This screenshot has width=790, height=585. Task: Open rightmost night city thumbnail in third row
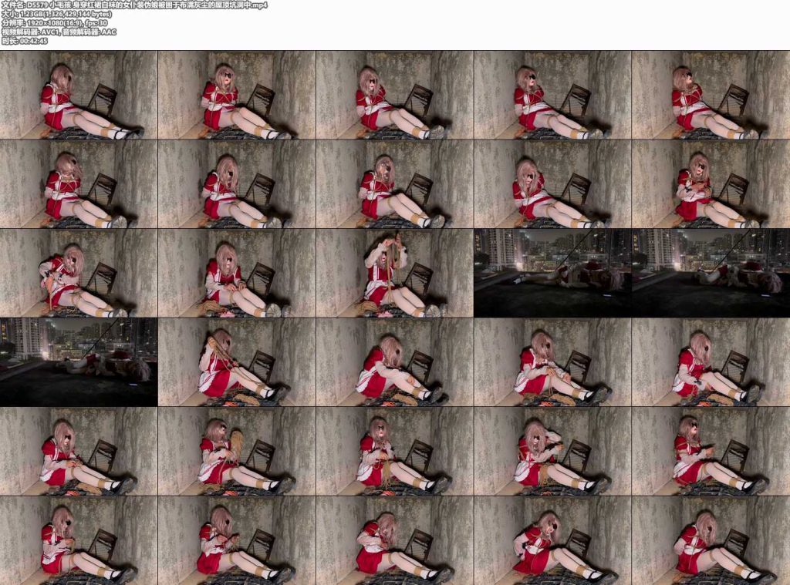point(711,273)
